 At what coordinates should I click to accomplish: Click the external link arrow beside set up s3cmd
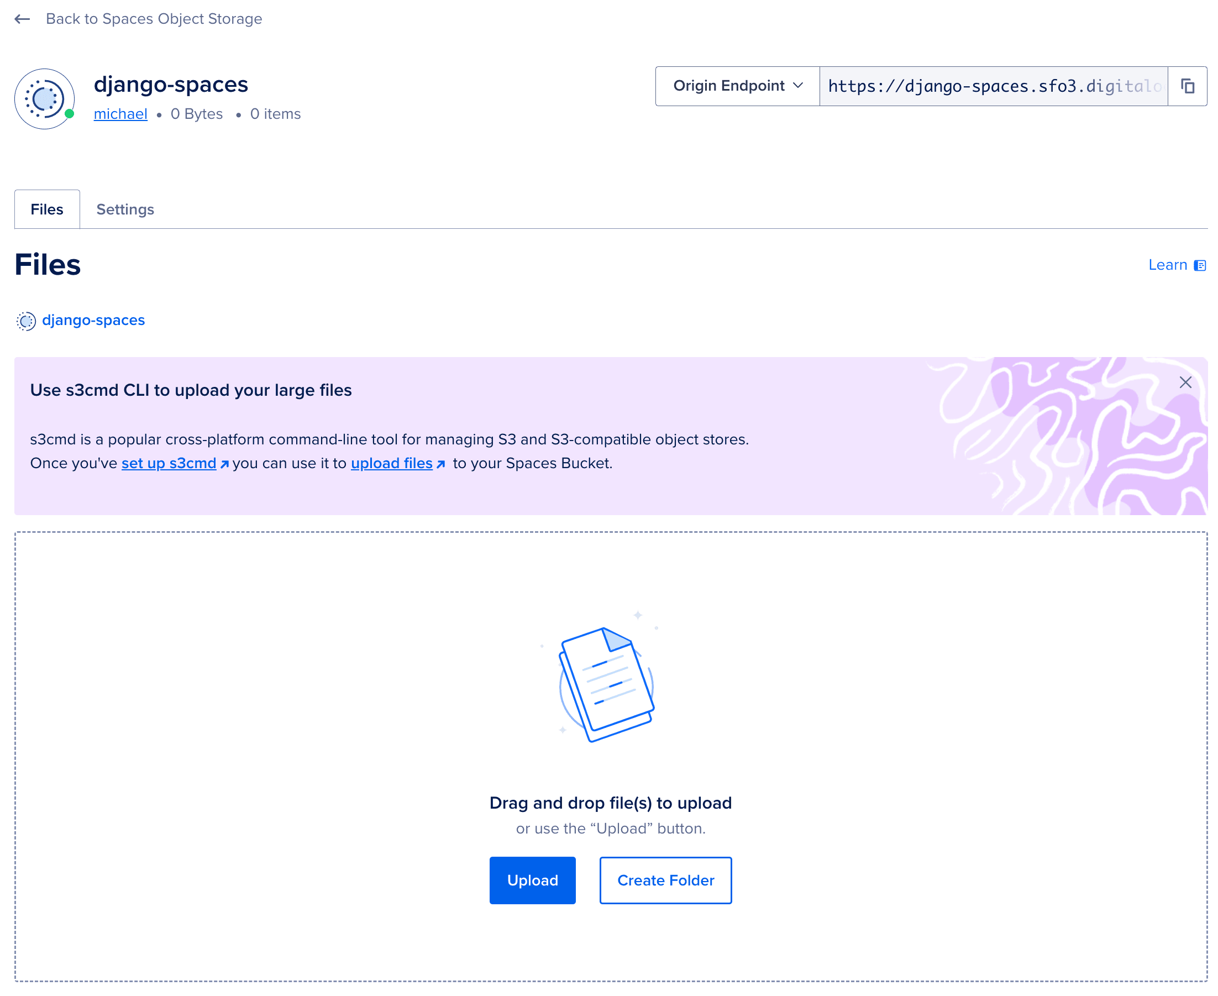coord(224,464)
